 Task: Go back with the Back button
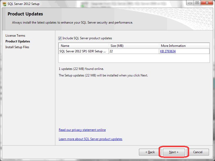coord(150,152)
